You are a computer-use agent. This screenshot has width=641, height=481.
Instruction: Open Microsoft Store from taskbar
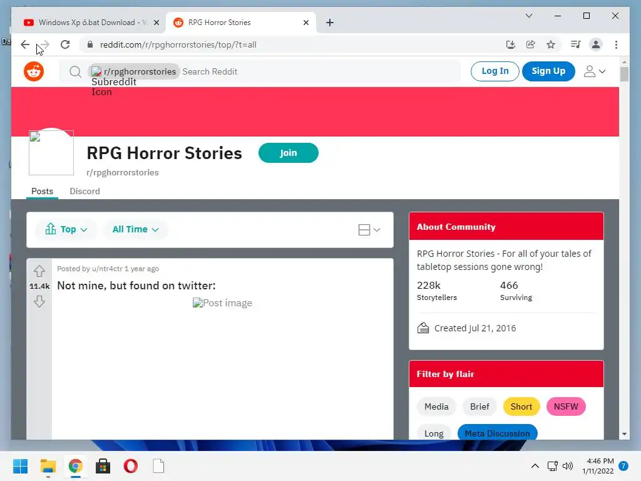(x=103, y=466)
